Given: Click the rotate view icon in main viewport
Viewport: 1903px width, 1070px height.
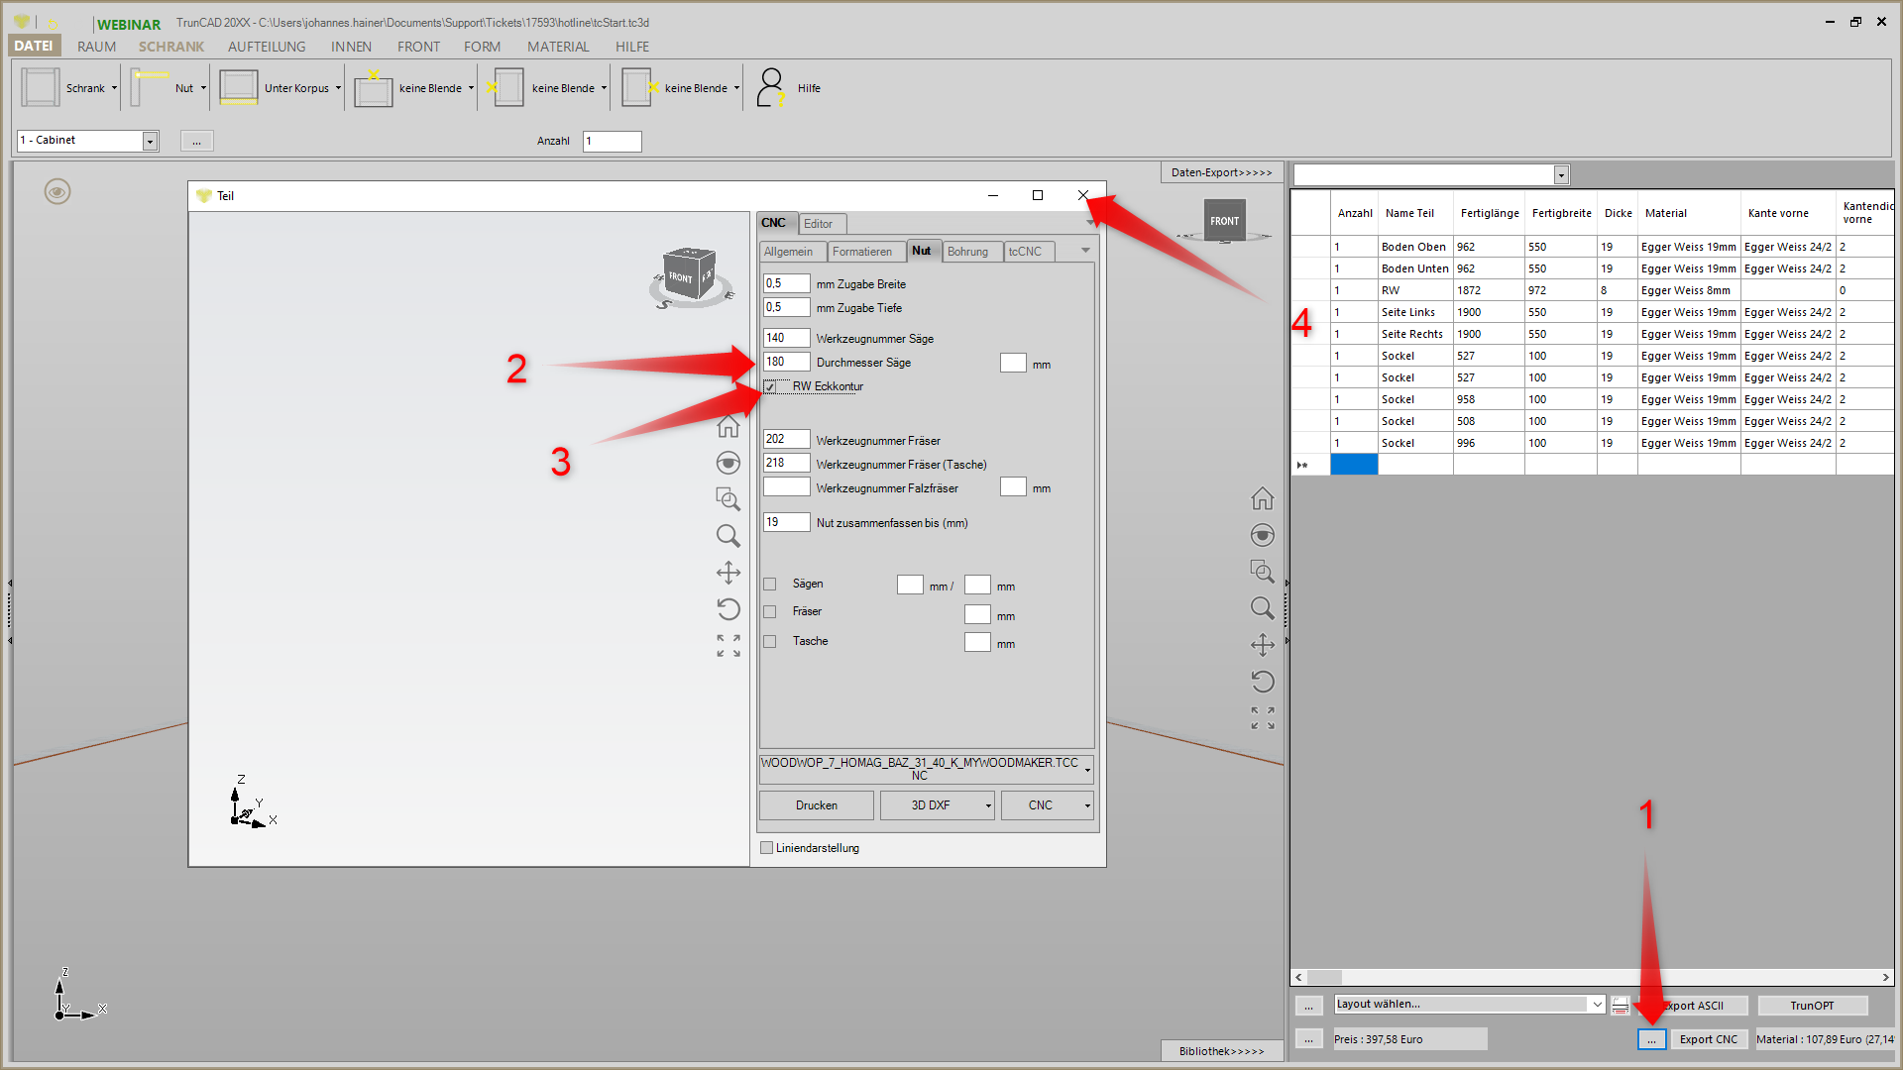Looking at the screenshot, I should [x=1262, y=682].
